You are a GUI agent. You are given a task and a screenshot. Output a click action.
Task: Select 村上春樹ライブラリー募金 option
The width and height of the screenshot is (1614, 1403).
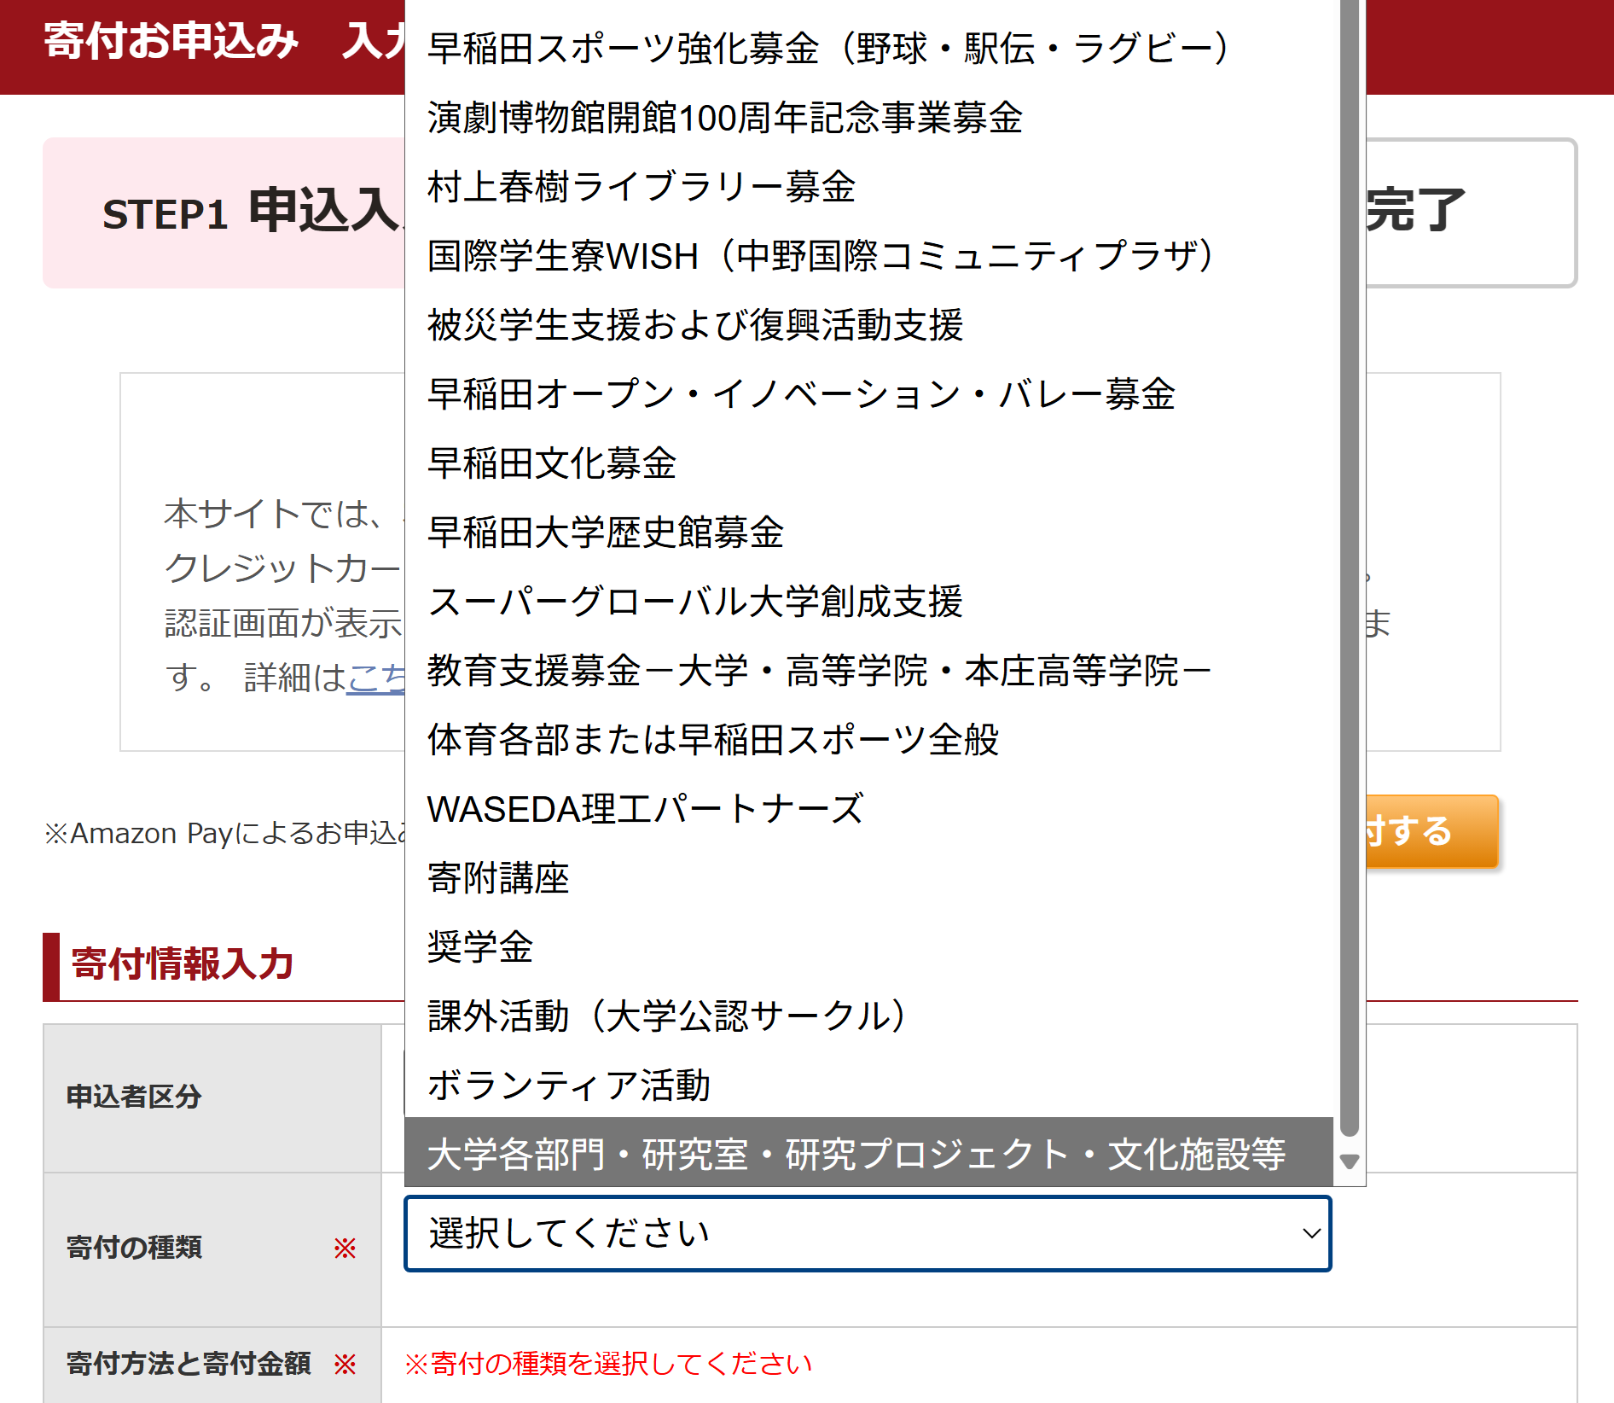click(868, 186)
